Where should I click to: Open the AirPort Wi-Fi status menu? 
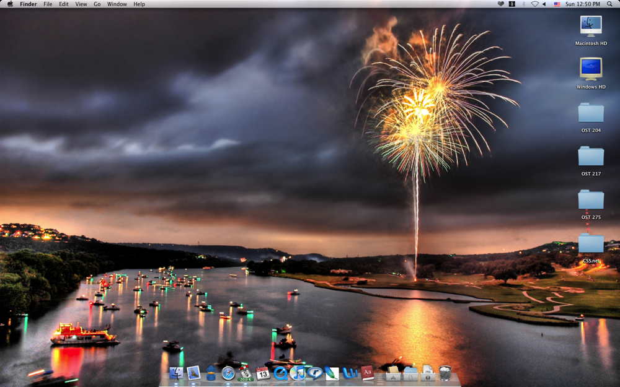(534, 4)
